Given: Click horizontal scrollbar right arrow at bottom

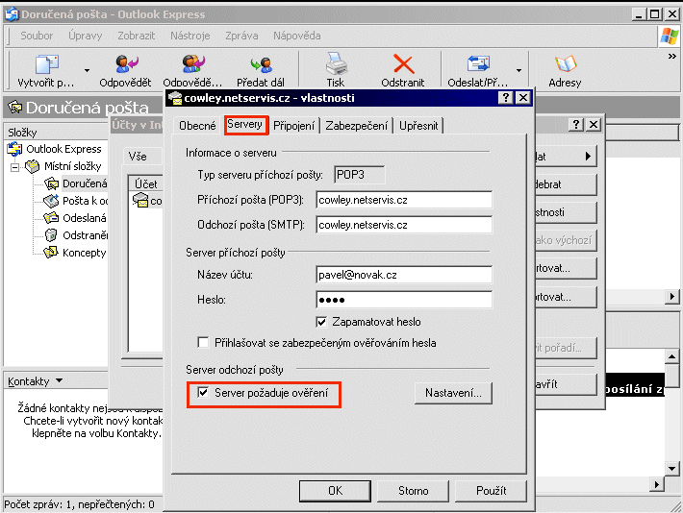Looking at the screenshot, I should 658,484.
